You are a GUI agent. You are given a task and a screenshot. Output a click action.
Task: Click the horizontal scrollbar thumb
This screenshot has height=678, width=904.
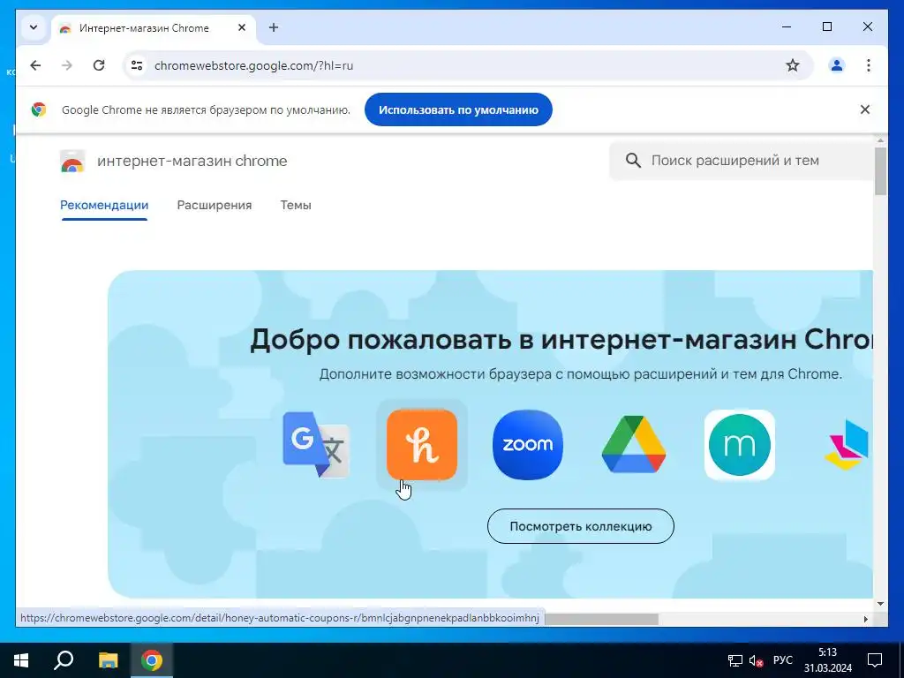(601, 619)
